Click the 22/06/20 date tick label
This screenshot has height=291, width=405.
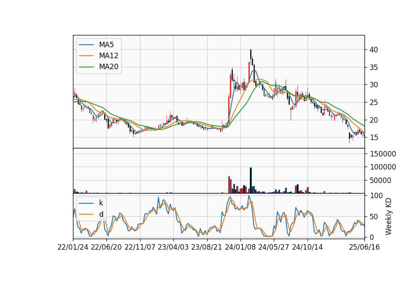[106, 247]
